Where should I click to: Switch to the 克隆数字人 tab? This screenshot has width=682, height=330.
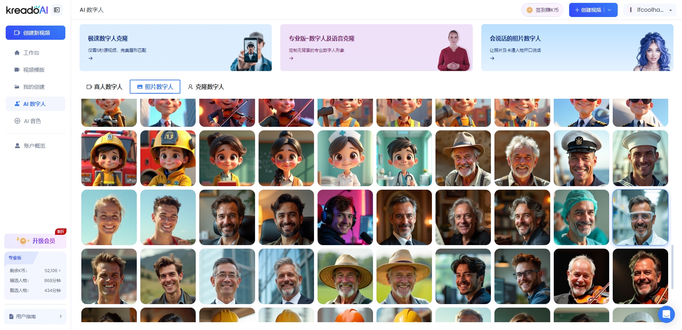(206, 87)
